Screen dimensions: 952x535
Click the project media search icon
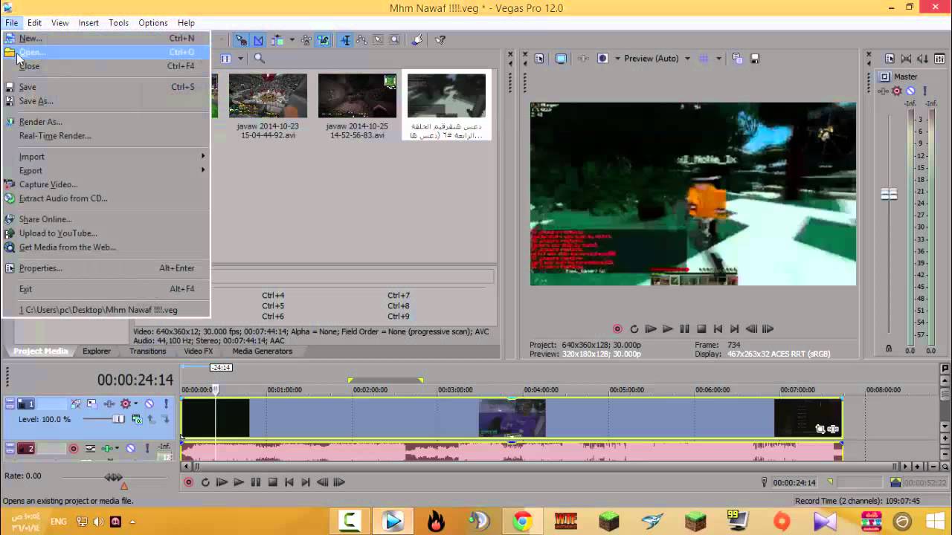pos(259,58)
